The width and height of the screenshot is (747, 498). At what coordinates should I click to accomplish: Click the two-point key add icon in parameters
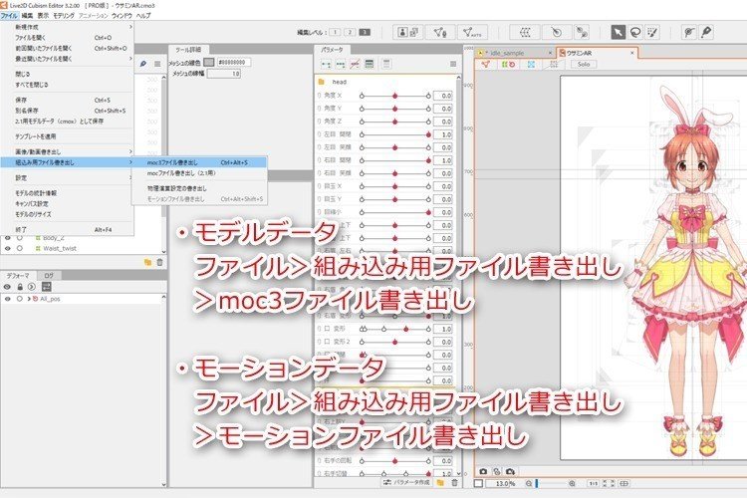pyautogui.click(x=327, y=64)
